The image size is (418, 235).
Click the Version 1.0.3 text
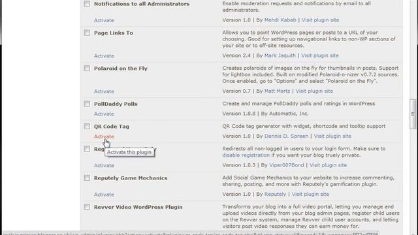click(239, 165)
